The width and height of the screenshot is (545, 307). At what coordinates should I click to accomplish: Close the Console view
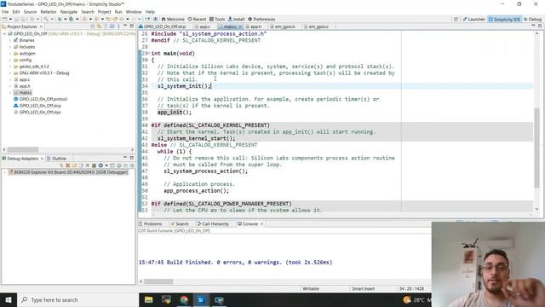click(x=261, y=223)
